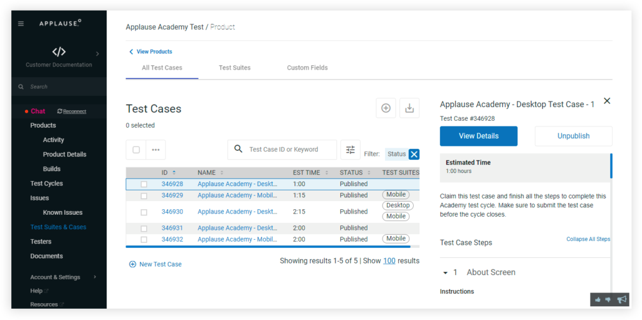Open test case ID 346928 link
642x320 pixels.
click(x=172, y=184)
